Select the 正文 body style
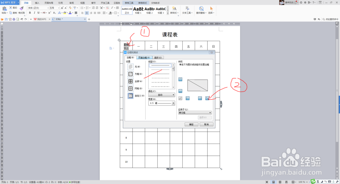 [x=127, y=11]
